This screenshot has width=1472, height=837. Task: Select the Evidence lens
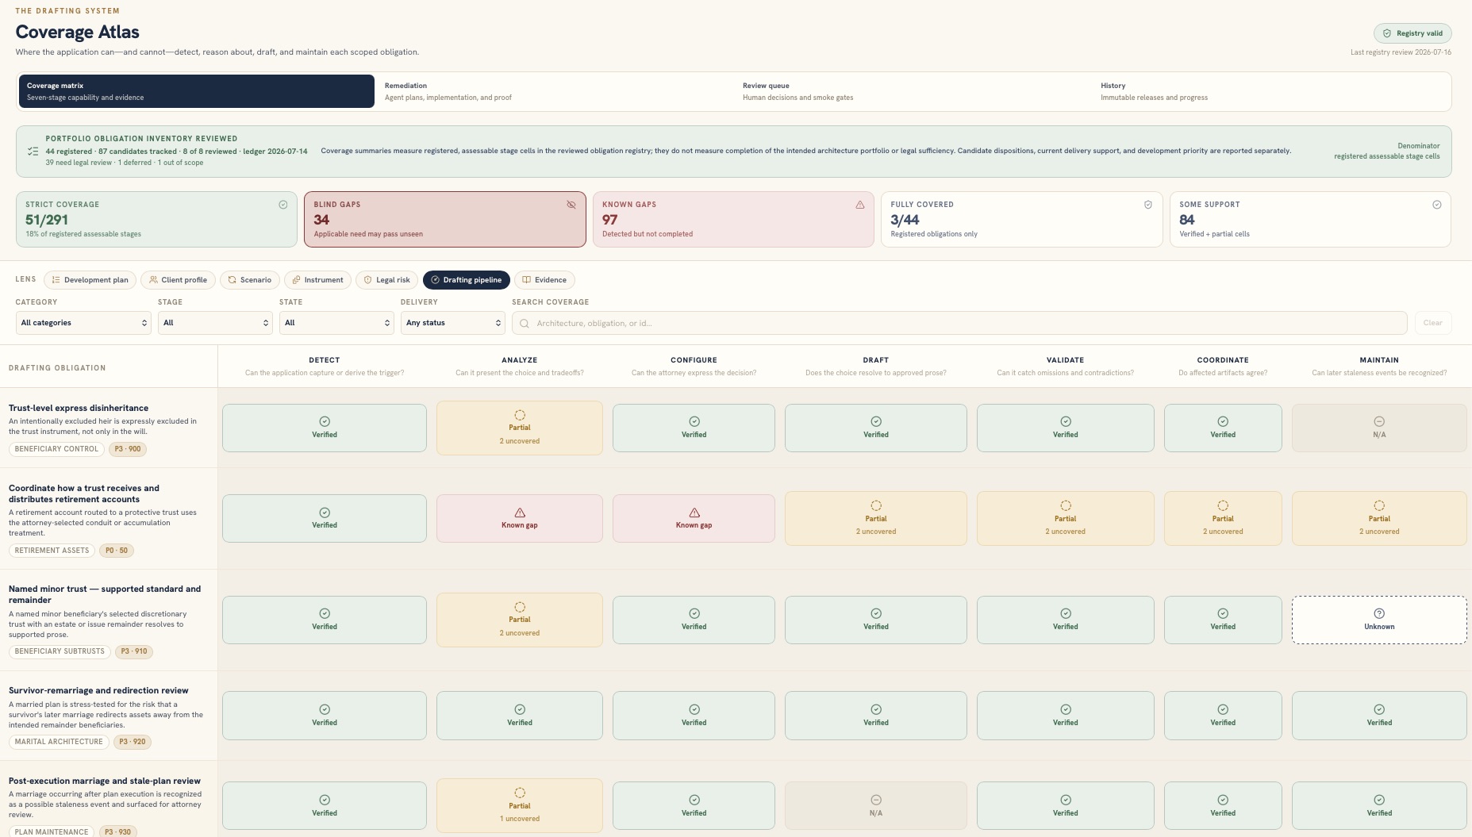(x=544, y=280)
